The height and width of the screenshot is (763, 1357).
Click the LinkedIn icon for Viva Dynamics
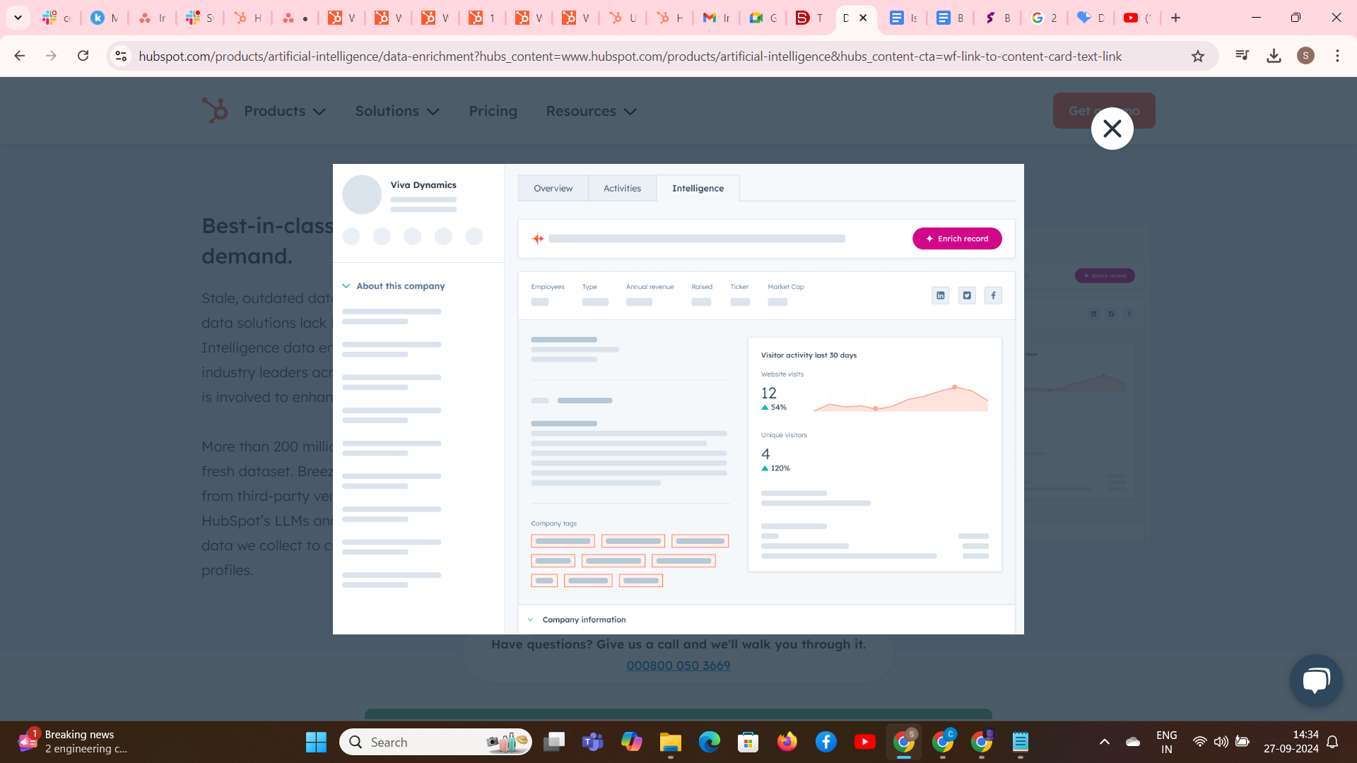click(941, 295)
